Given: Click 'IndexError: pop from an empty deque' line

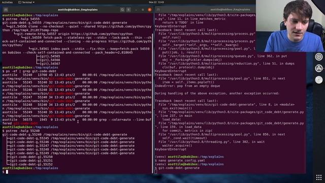Looking at the screenshot, I should (187, 86).
